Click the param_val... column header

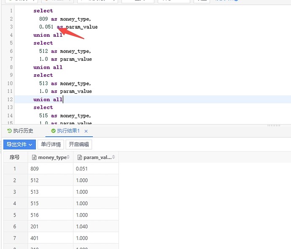click(x=96, y=157)
